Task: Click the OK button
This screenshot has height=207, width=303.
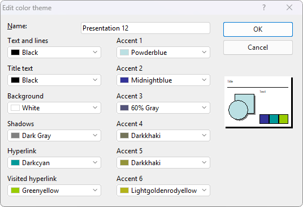Action: [258, 29]
